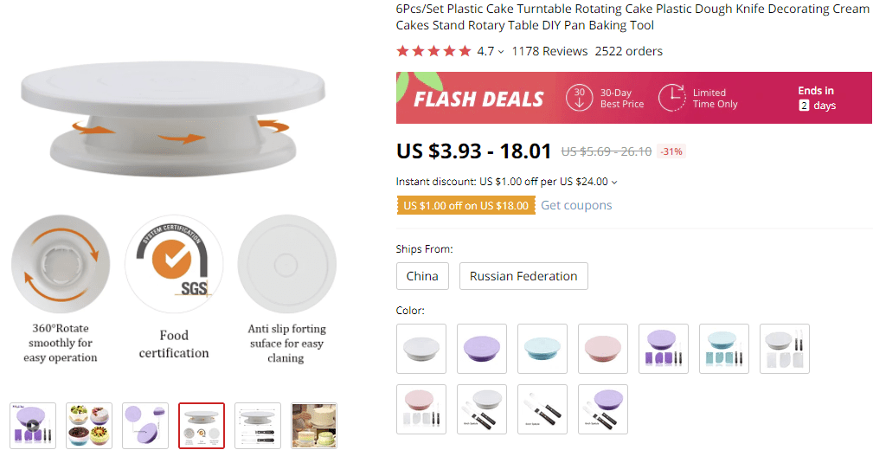Select the blue turntable with scrapers set

point(724,349)
